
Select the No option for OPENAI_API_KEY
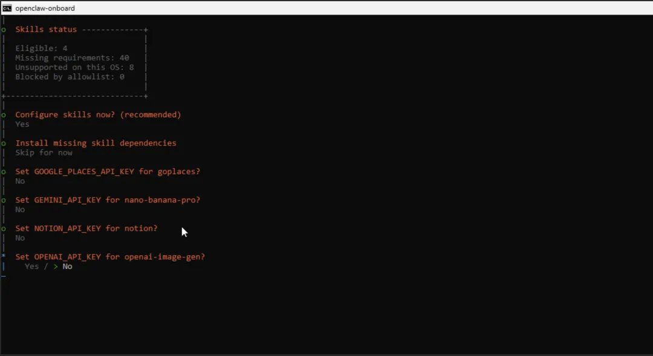pyautogui.click(x=68, y=267)
